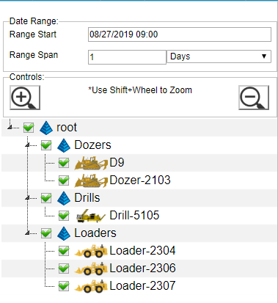Click the Loaders group pyramid icon
This screenshot has height=303, width=278.
64,233
